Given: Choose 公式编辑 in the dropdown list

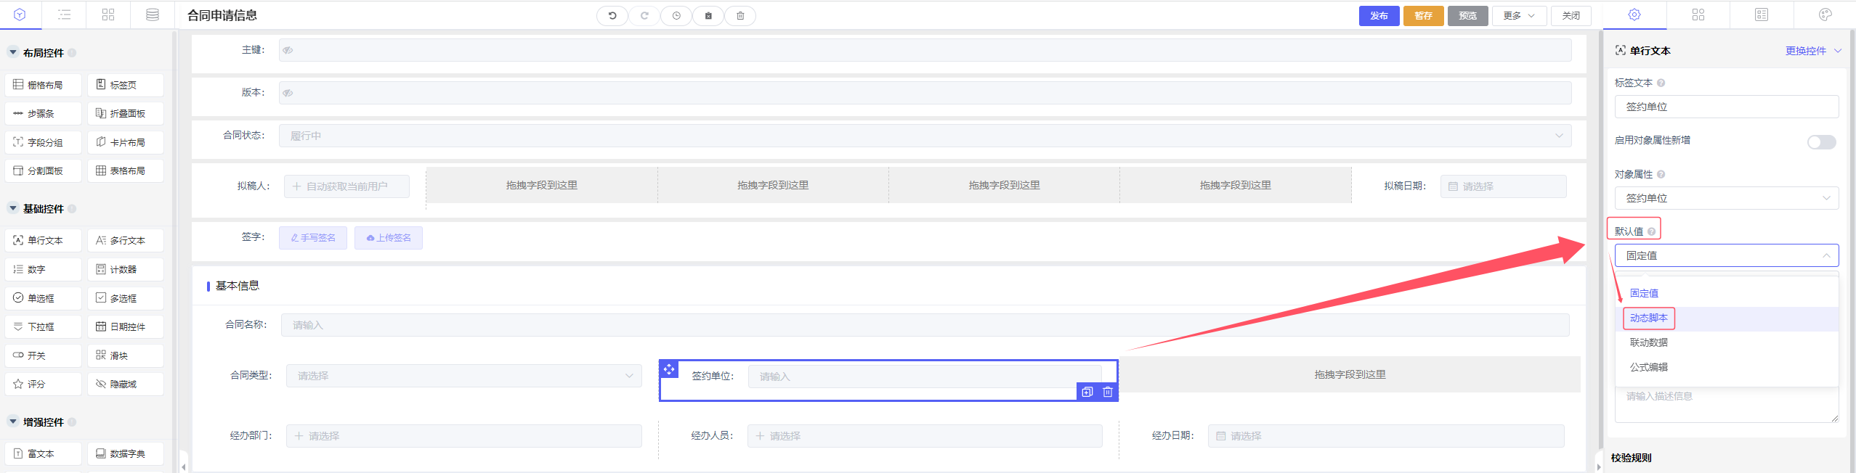Looking at the screenshot, I should click(x=1648, y=367).
